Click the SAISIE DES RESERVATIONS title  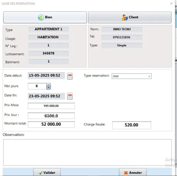(18, 4)
